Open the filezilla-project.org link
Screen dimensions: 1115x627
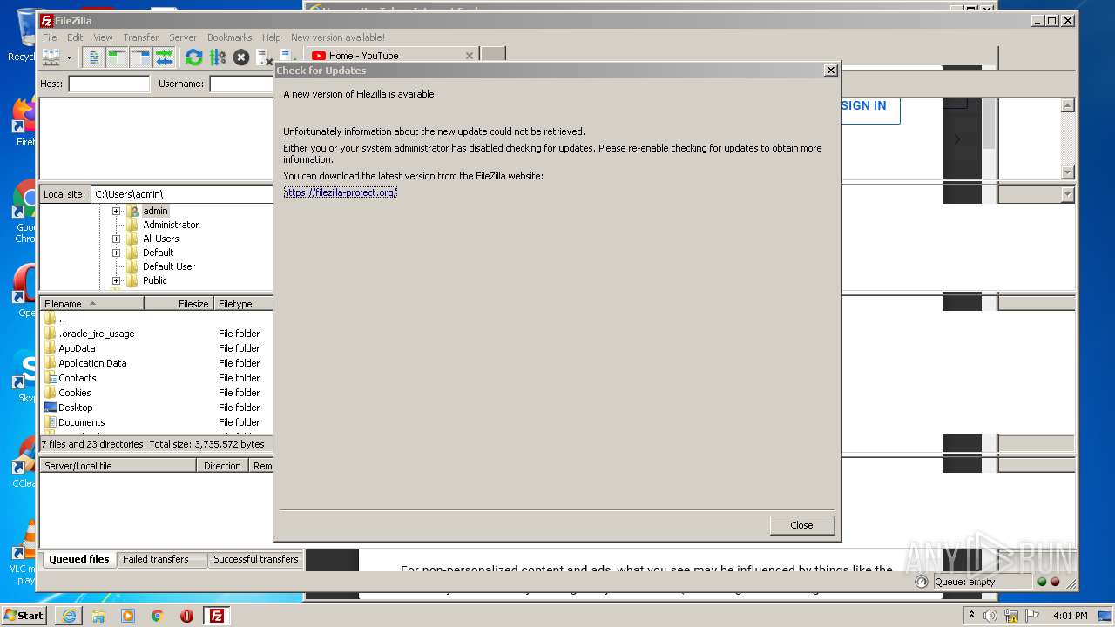(x=340, y=192)
